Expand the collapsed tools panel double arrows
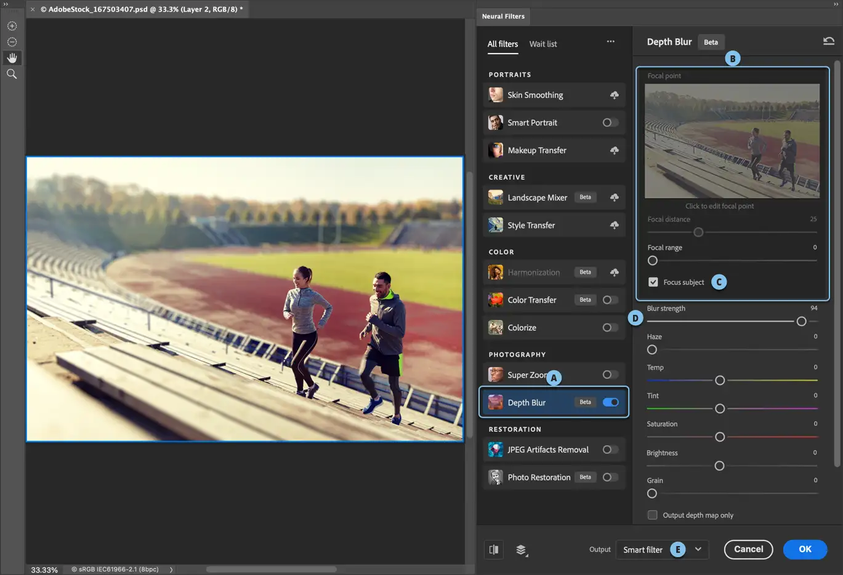This screenshot has width=843, height=575. pyautogui.click(x=6, y=4)
